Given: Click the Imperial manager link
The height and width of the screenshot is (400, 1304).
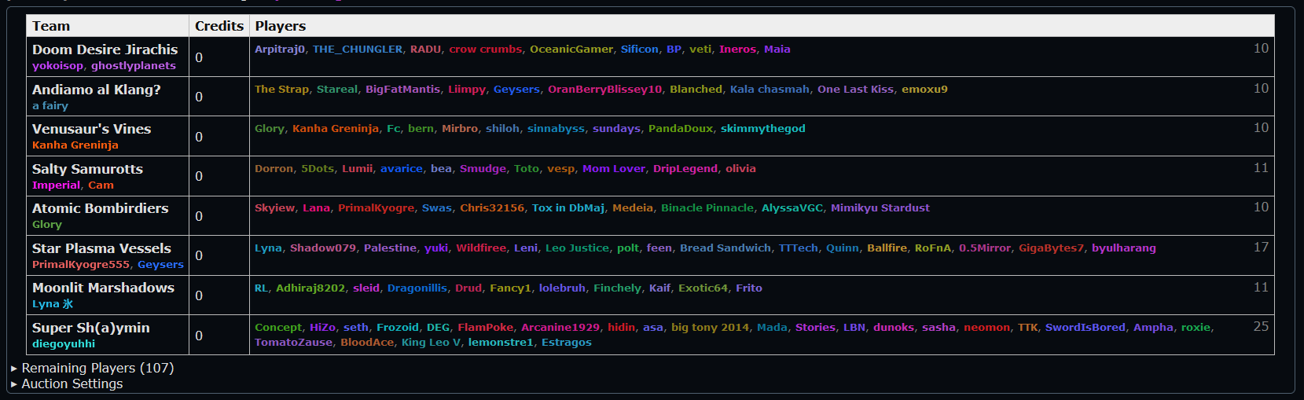Looking at the screenshot, I should pyautogui.click(x=56, y=185).
